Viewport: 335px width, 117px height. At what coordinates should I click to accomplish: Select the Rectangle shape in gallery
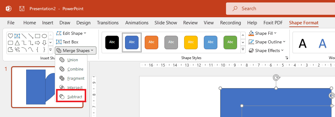tap(38, 36)
